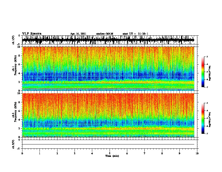Screen dimensions: 222x172
Task: Click the flat ch.3 voltage trace line
Action: tap(108, 144)
